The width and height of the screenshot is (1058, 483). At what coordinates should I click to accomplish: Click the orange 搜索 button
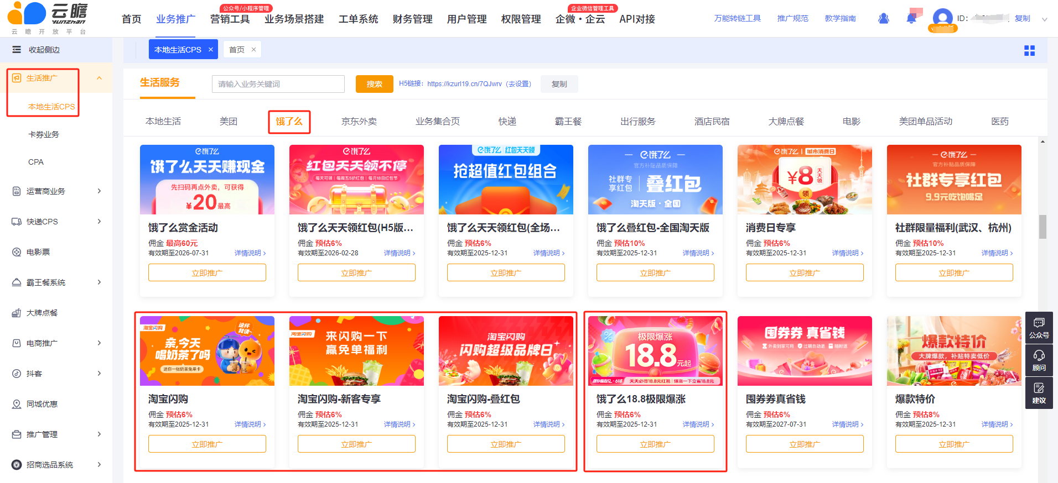tap(374, 84)
